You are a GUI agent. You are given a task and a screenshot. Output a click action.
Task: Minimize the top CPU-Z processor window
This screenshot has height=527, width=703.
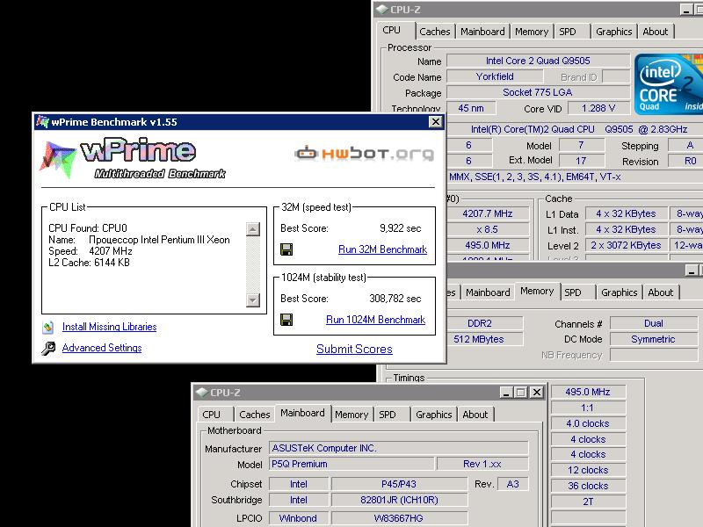(x=686, y=10)
